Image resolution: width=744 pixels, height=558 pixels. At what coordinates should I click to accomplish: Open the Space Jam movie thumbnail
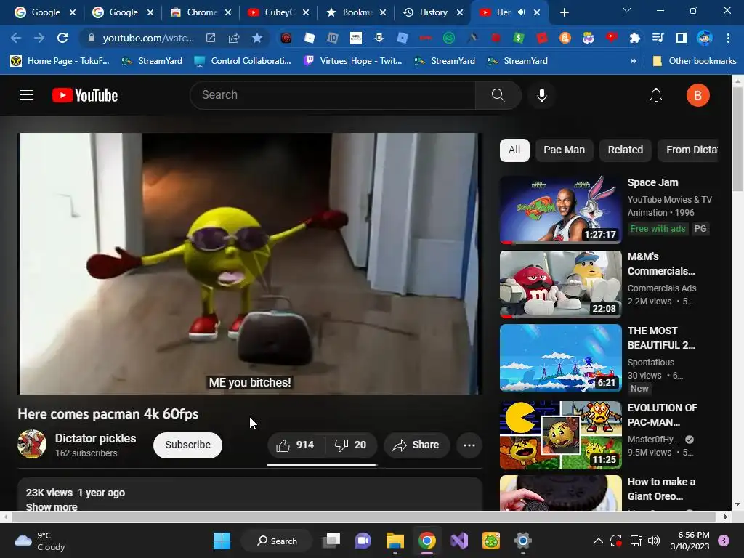pos(560,210)
